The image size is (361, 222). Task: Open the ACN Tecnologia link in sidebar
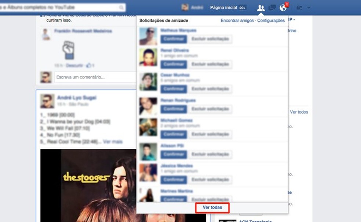click(255, 221)
